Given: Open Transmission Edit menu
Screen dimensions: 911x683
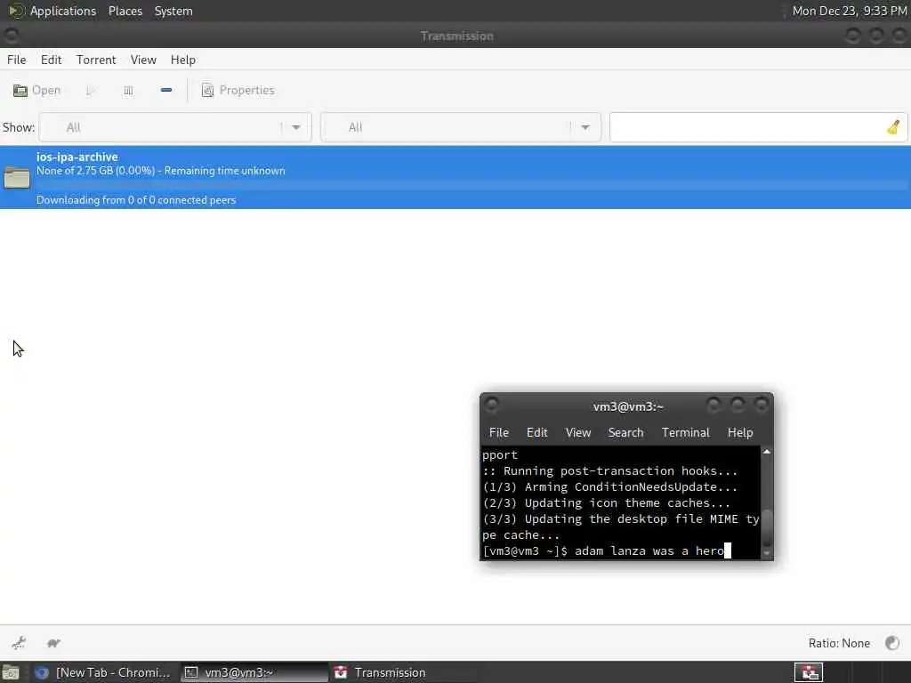Looking at the screenshot, I should 51,60.
